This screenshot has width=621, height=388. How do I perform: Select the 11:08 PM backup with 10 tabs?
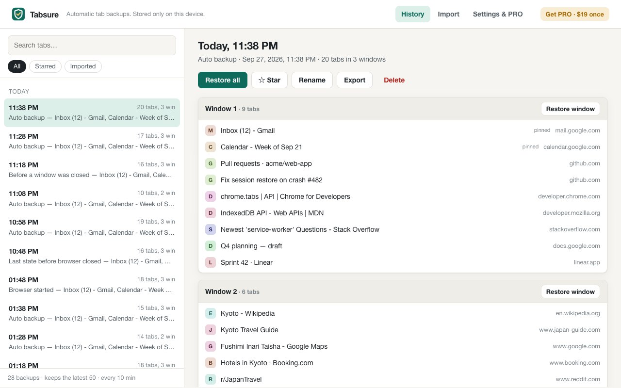(x=92, y=198)
